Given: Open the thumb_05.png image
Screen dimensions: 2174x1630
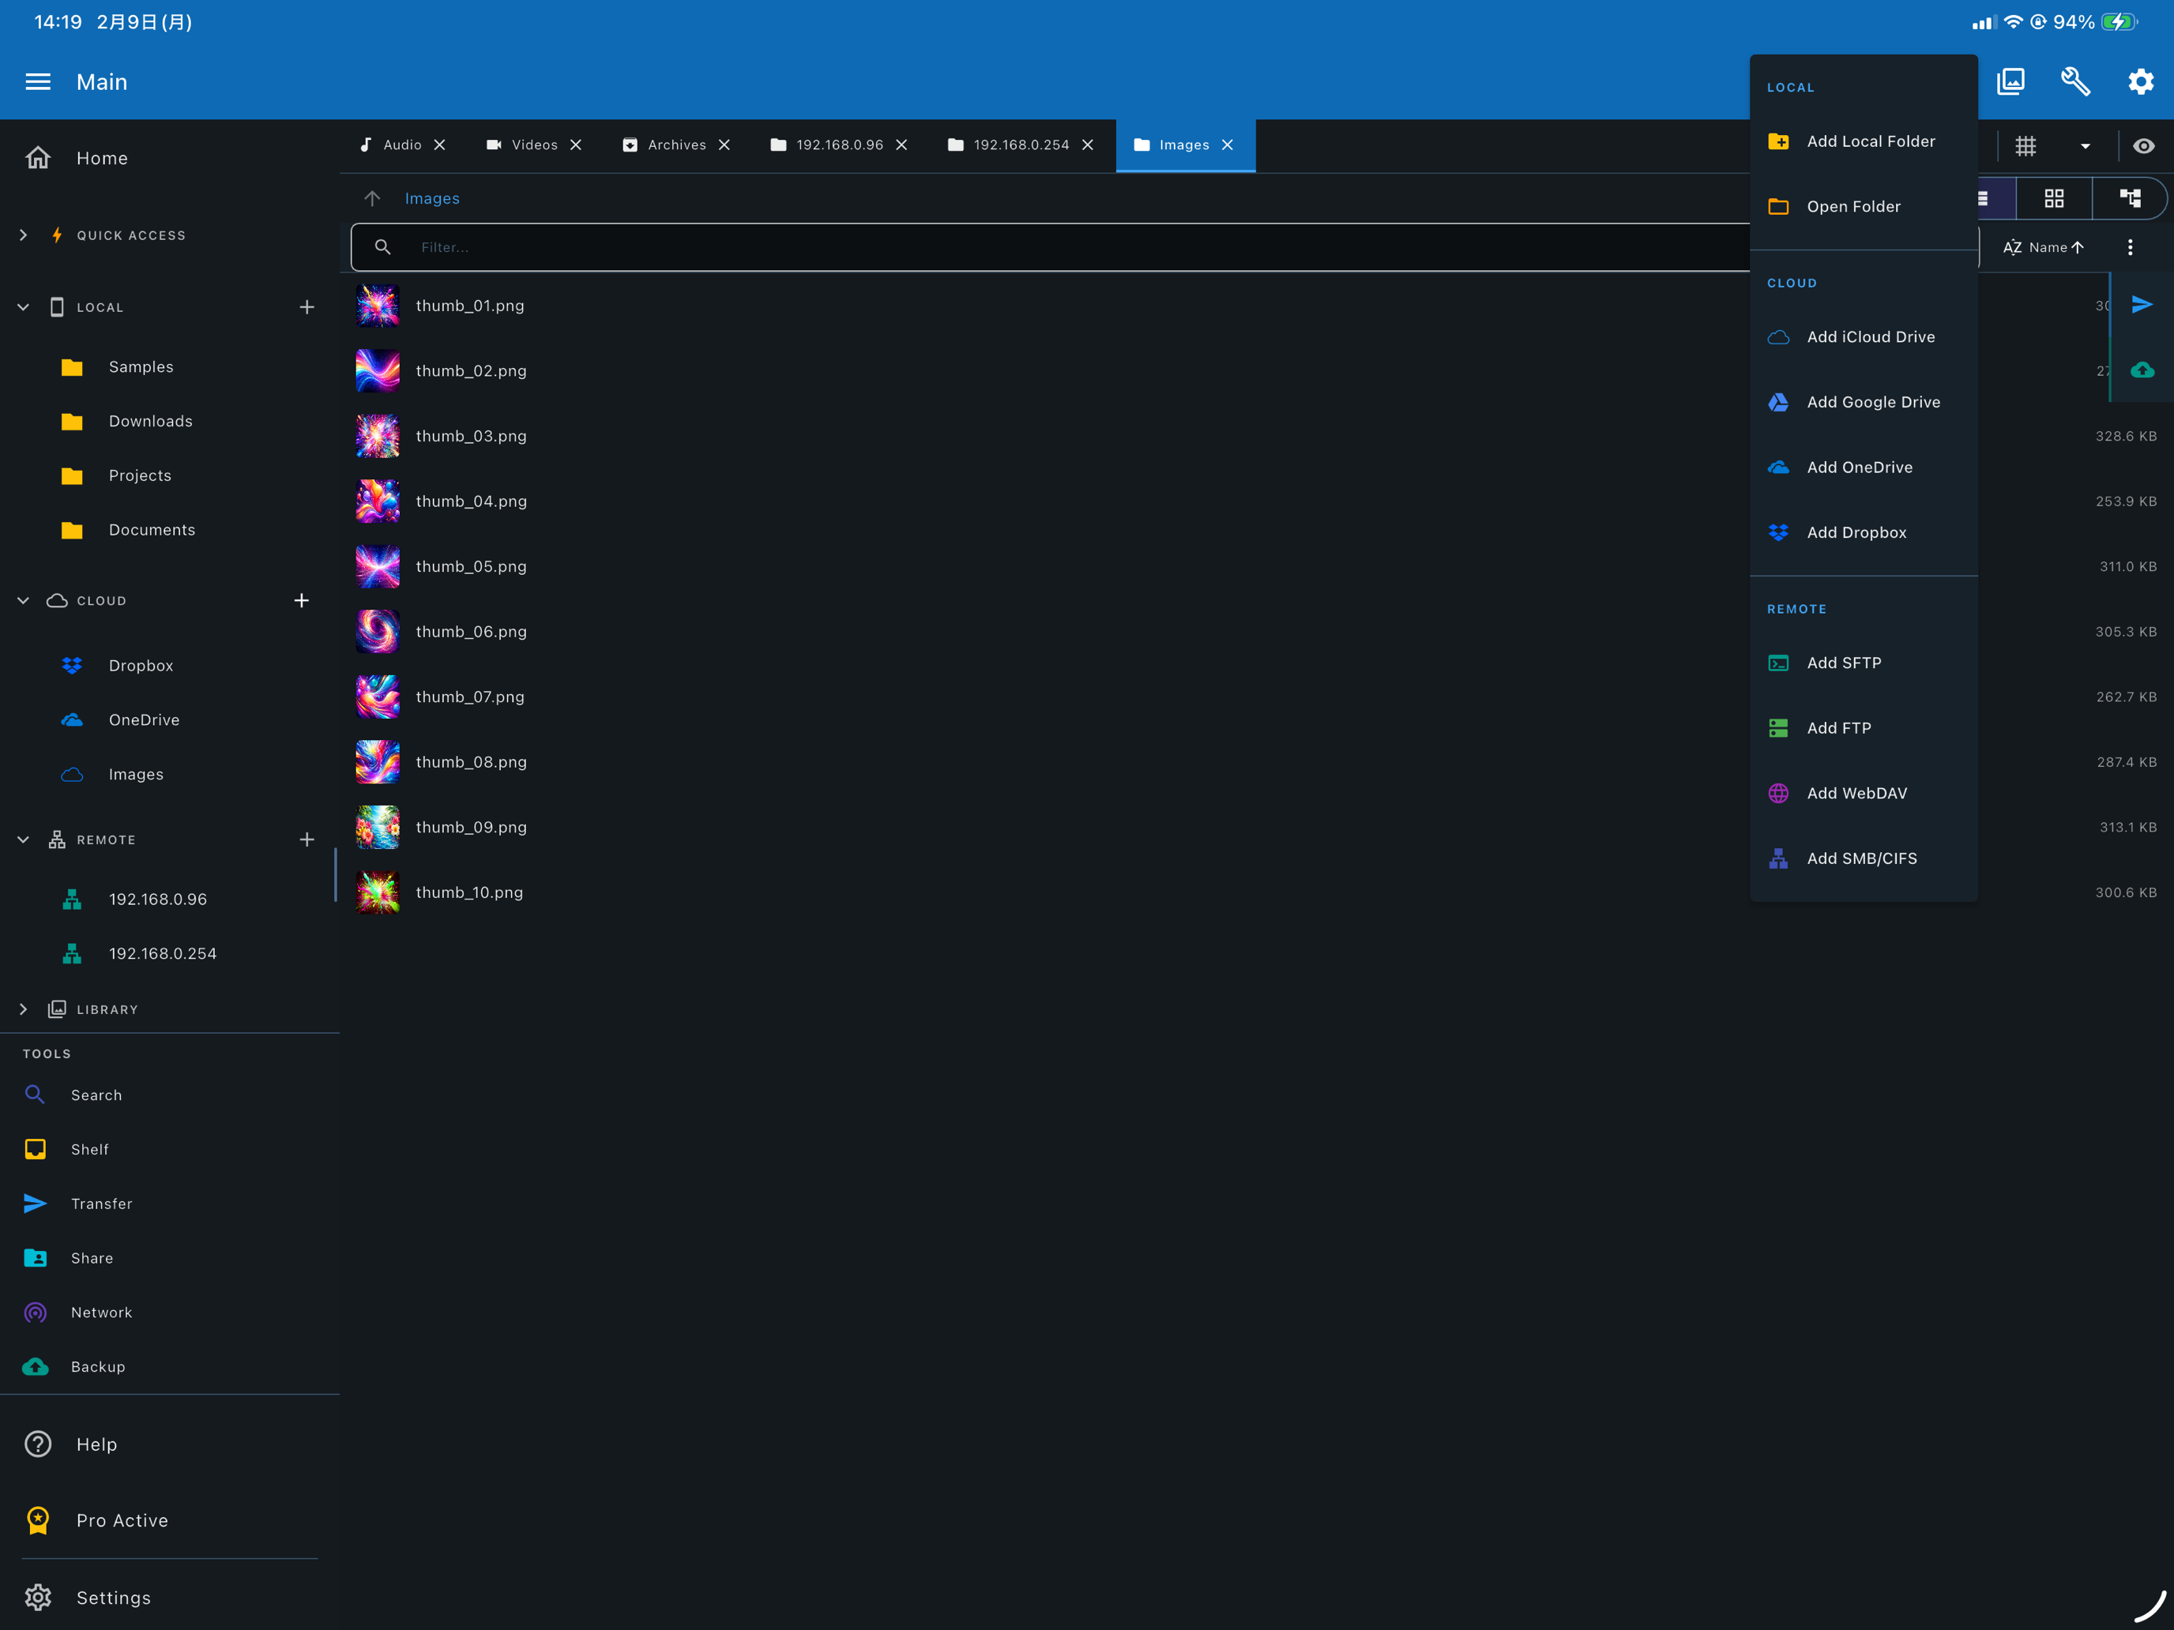Looking at the screenshot, I should point(471,566).
